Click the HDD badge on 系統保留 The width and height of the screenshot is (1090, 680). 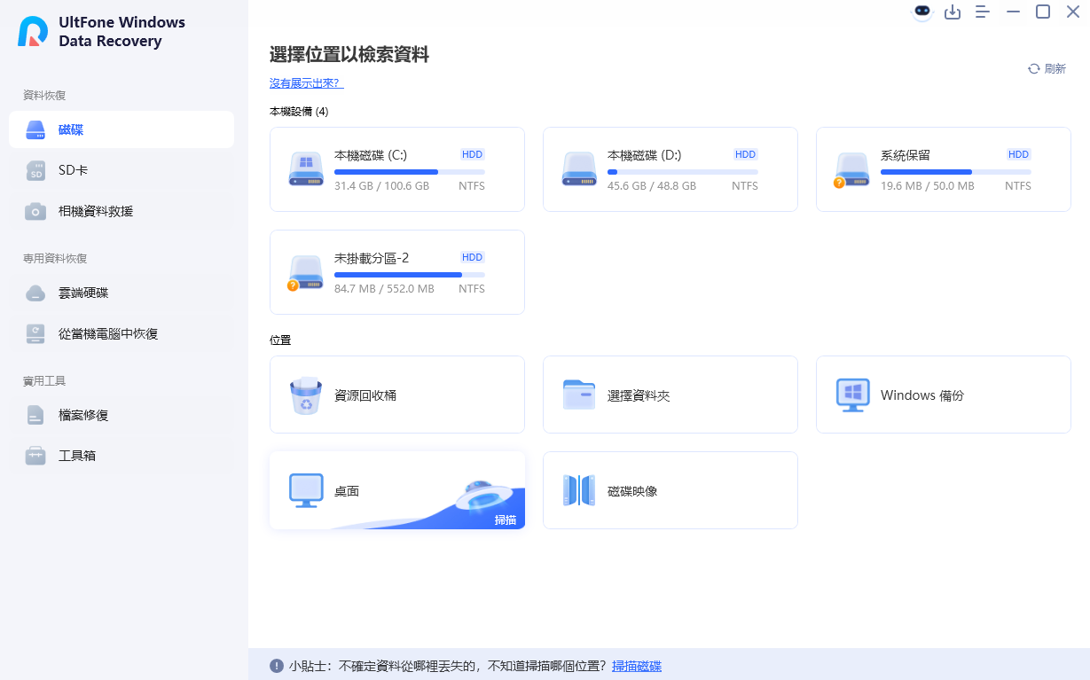coord(1019,154)
